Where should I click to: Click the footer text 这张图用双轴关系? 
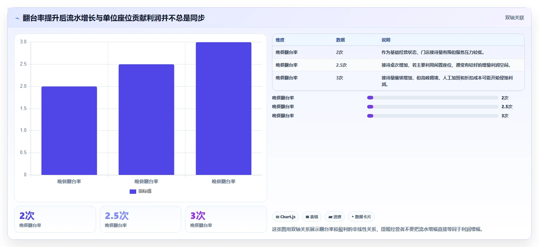(377, 230)
